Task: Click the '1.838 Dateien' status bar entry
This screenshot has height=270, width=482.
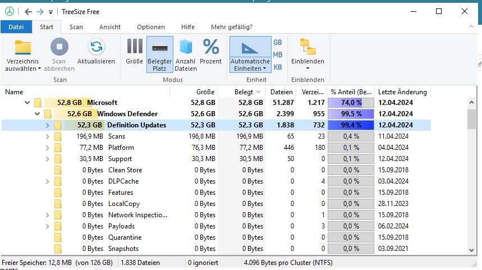Action: [140, 263]
